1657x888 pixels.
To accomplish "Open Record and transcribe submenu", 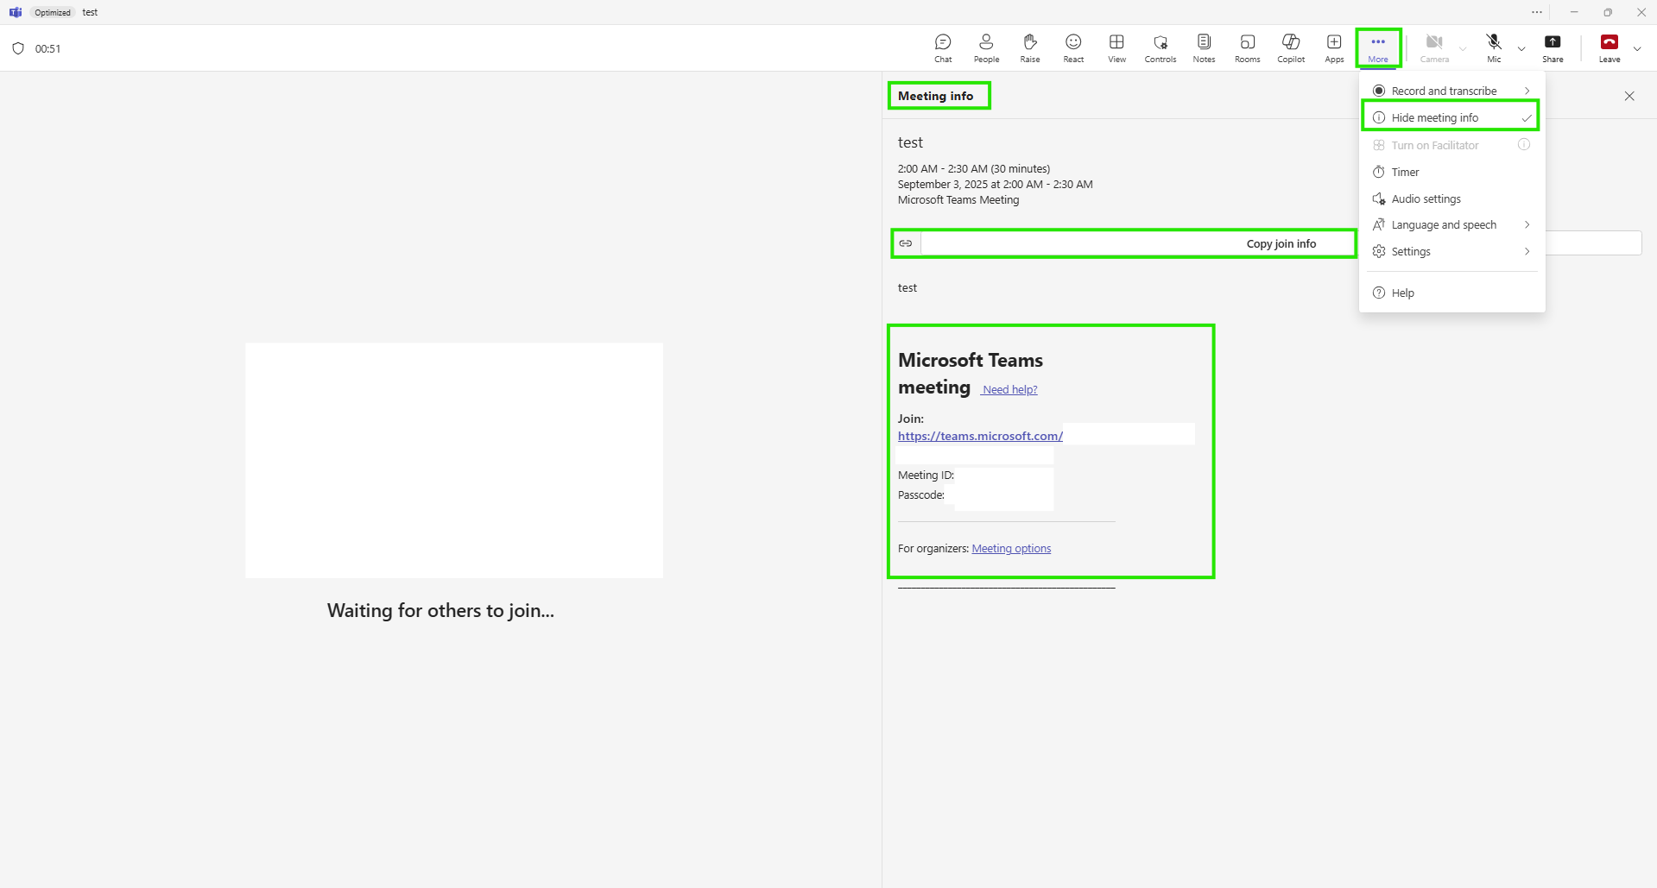I will pos(1444,90).
